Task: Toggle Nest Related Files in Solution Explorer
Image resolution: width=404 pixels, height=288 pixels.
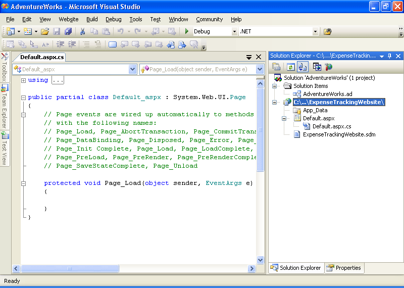Action: [x=302, y=67]
